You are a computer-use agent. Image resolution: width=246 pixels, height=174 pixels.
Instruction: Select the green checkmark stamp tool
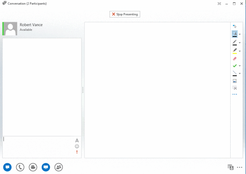pyautogui.click(x=234, y=66)
